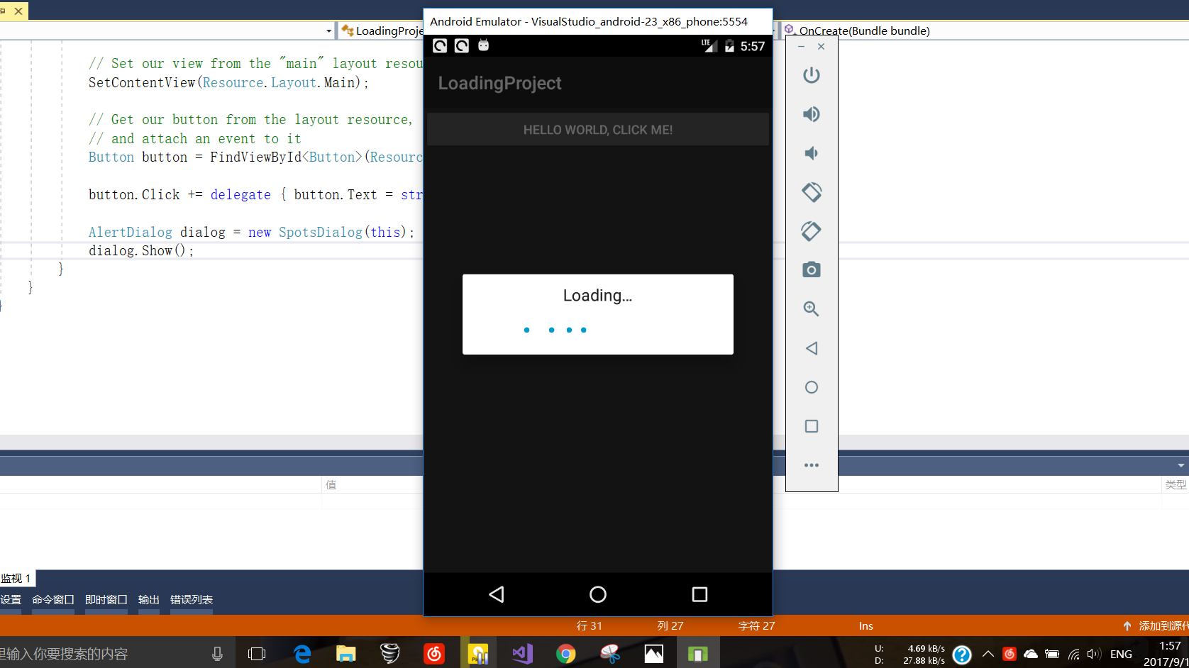Image resolution: width=1189 pixels, height=668 pixels.
Task: Open the dropdown arrow left of LoadingProject
Action: pyautogui.click(x=328, y=30)
